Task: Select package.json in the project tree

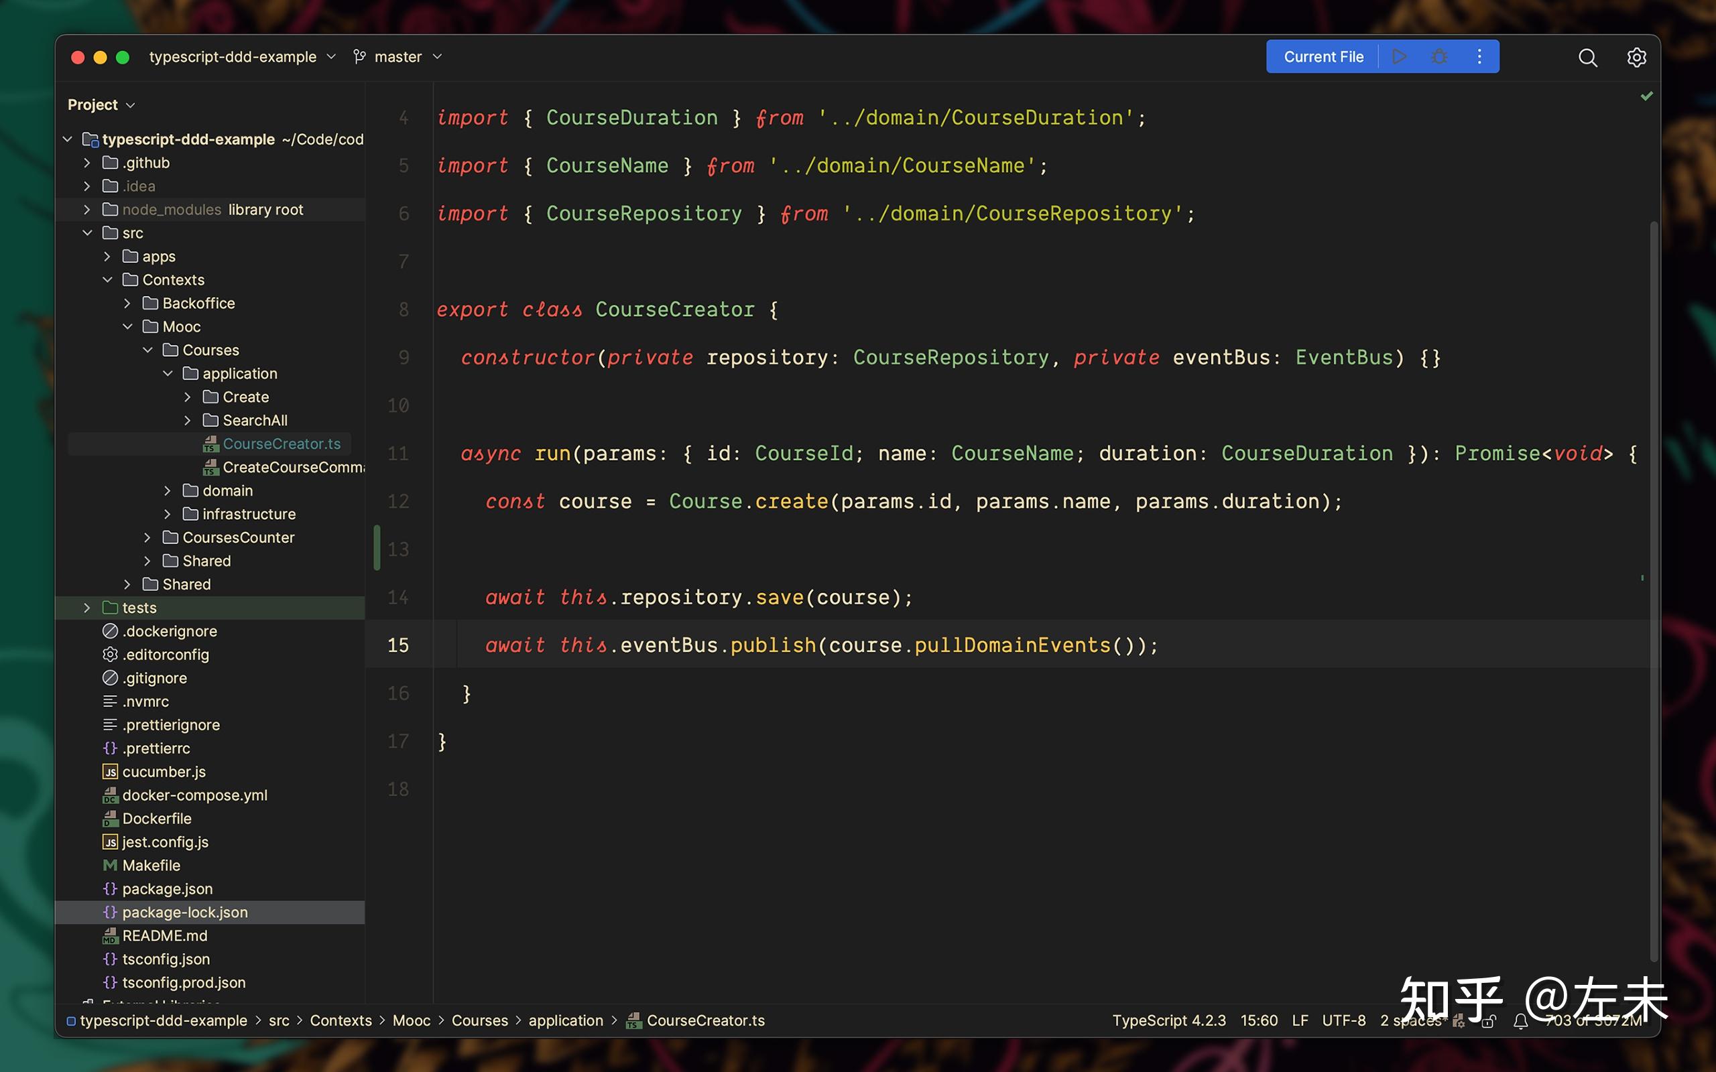Action: (168, 889)
